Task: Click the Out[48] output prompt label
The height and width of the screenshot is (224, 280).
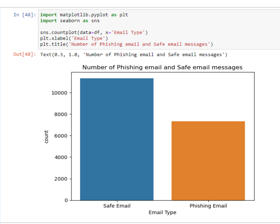Action: (25, 54)
